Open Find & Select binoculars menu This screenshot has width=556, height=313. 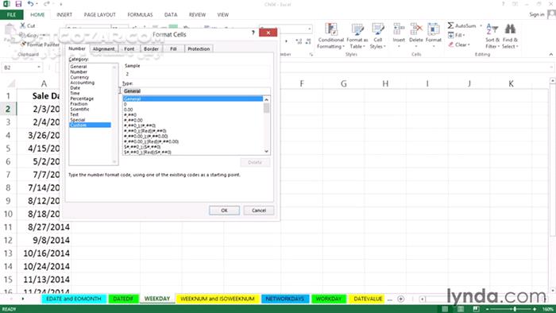point(510,36)
